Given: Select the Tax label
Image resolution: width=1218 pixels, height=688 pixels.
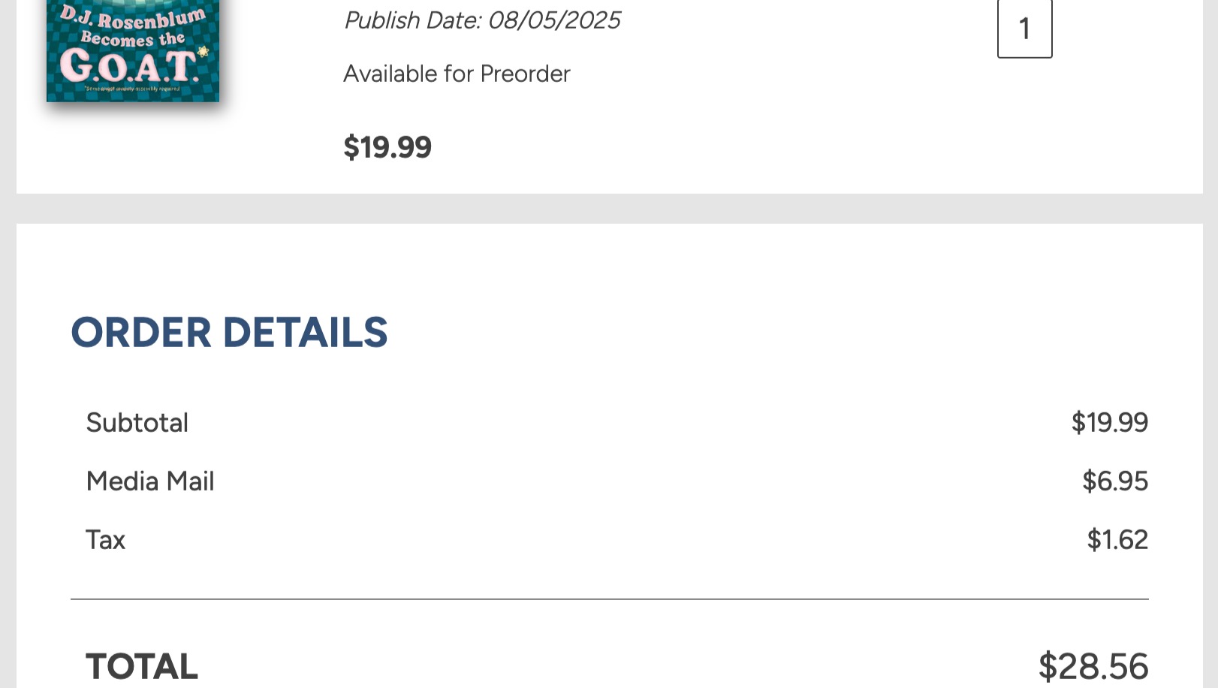Looking at the screenshot, I should coord(105,539).
